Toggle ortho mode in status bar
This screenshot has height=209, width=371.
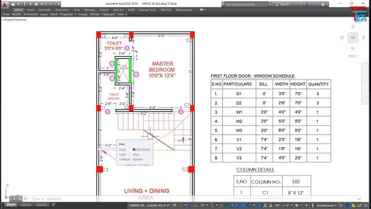[x=197, y=205]
